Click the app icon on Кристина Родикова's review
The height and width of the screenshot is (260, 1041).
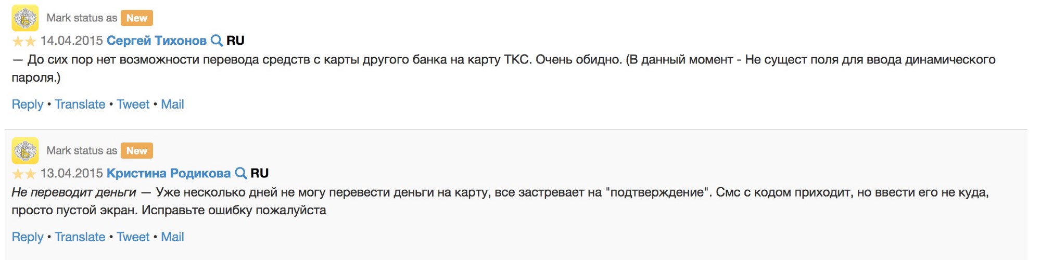click(25, 151)
